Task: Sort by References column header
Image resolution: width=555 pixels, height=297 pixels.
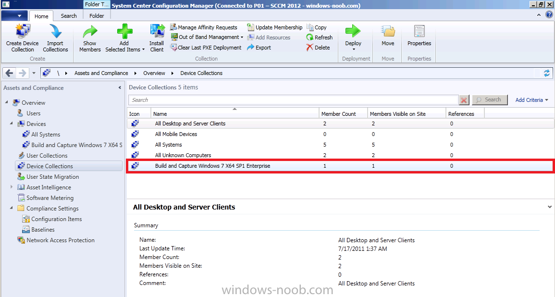Action: [x=465, y=113]
